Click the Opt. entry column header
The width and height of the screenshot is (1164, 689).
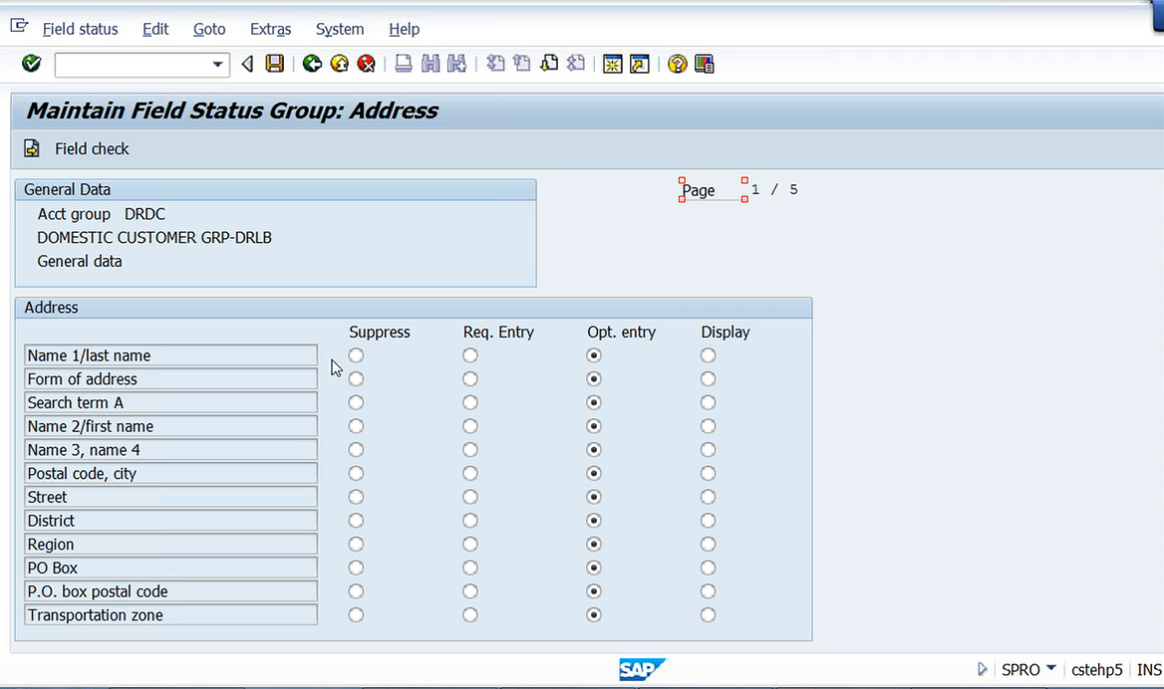click(x=621, y=333)
